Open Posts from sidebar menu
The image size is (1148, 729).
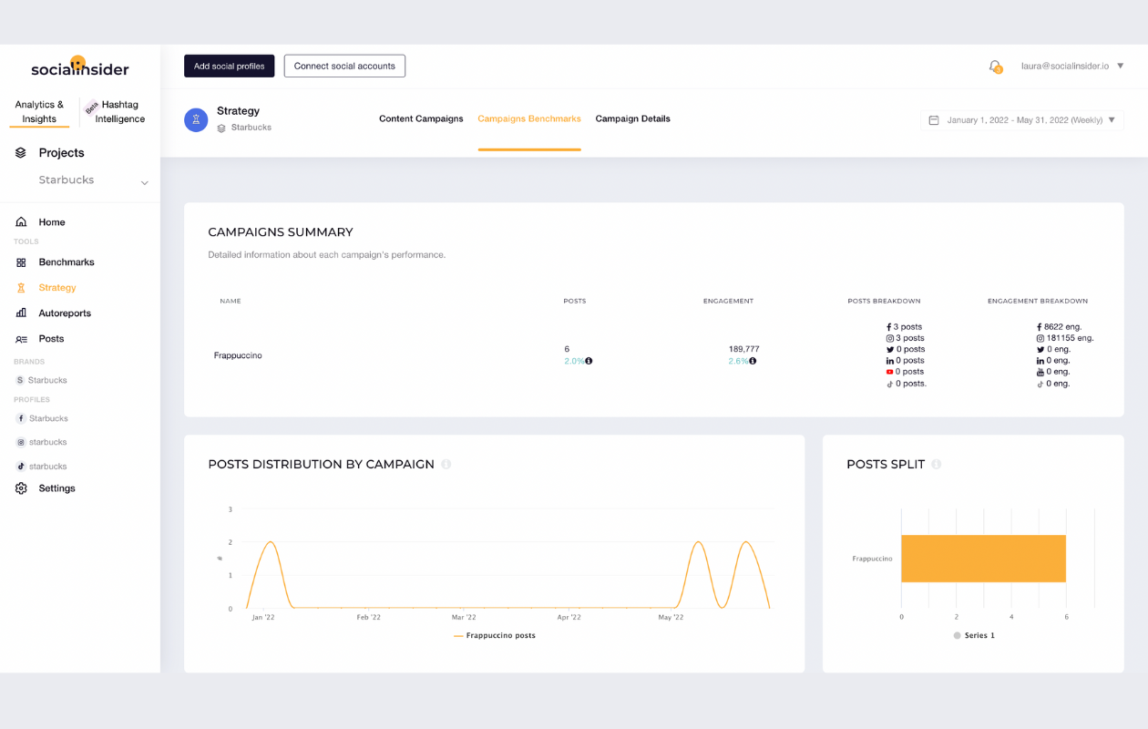[x=51, y=339]
